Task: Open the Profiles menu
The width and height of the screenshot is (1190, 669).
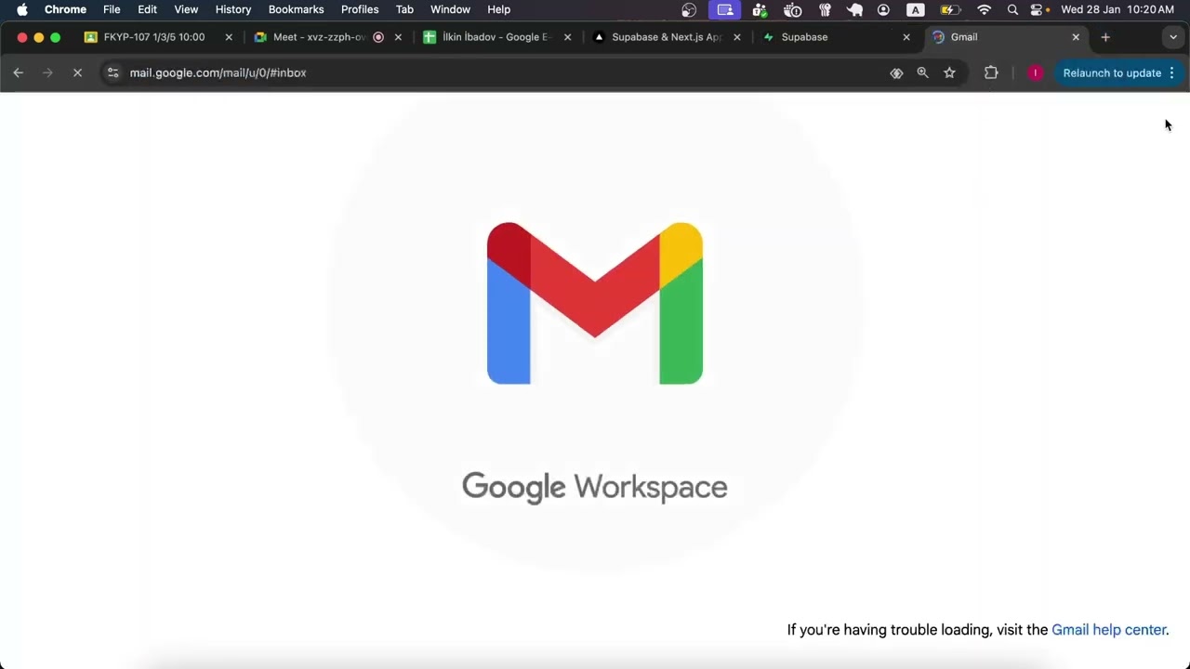Action: click(360, 9)
